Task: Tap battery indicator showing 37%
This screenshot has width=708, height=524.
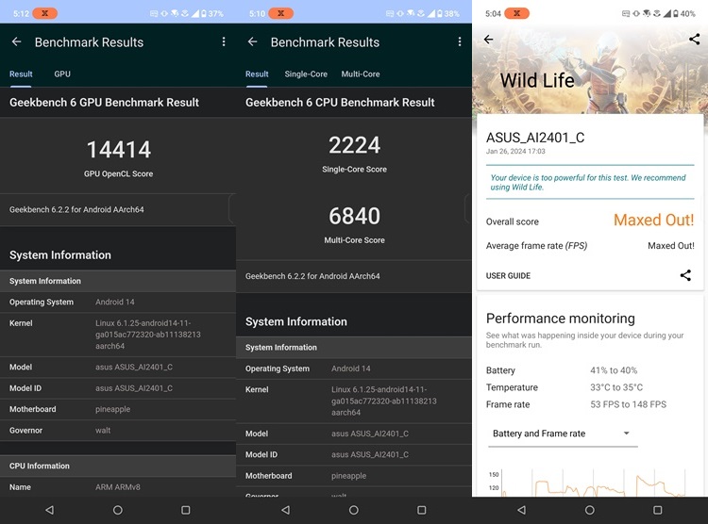Action: [212, 13]
